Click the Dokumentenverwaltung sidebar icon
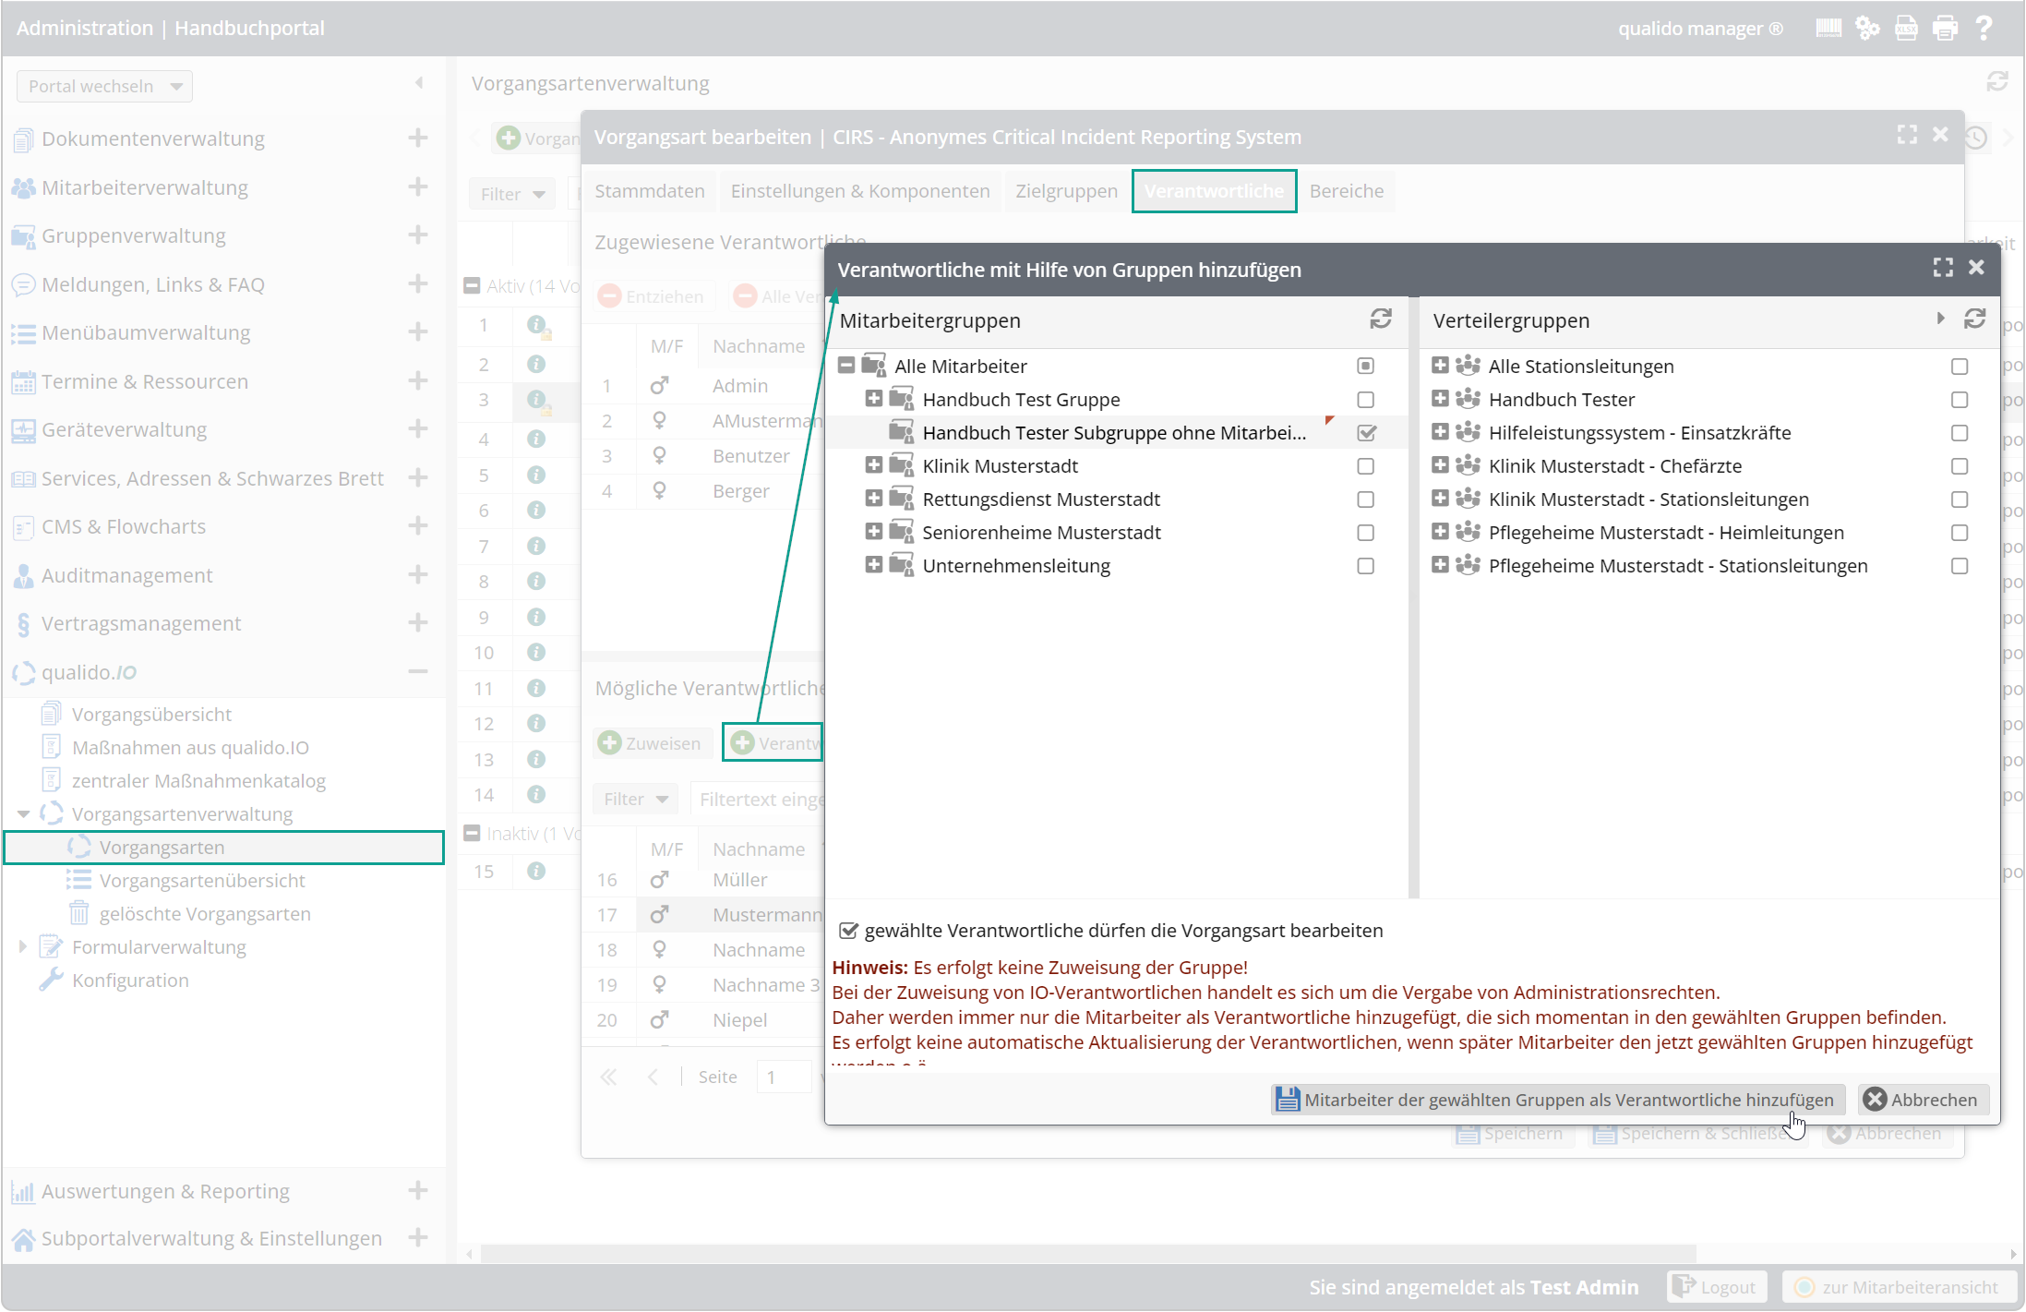This screenshot has height=1312, width=2026. [x=23, y=139]
